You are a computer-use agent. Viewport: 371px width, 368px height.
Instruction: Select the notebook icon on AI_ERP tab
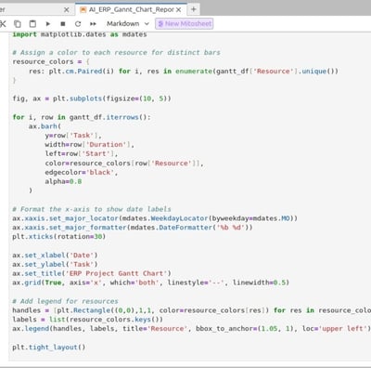[x=83, y=10]
